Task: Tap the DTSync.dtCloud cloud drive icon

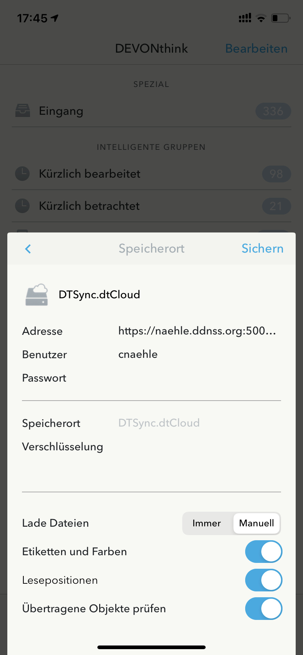Action: pos(37,295)
